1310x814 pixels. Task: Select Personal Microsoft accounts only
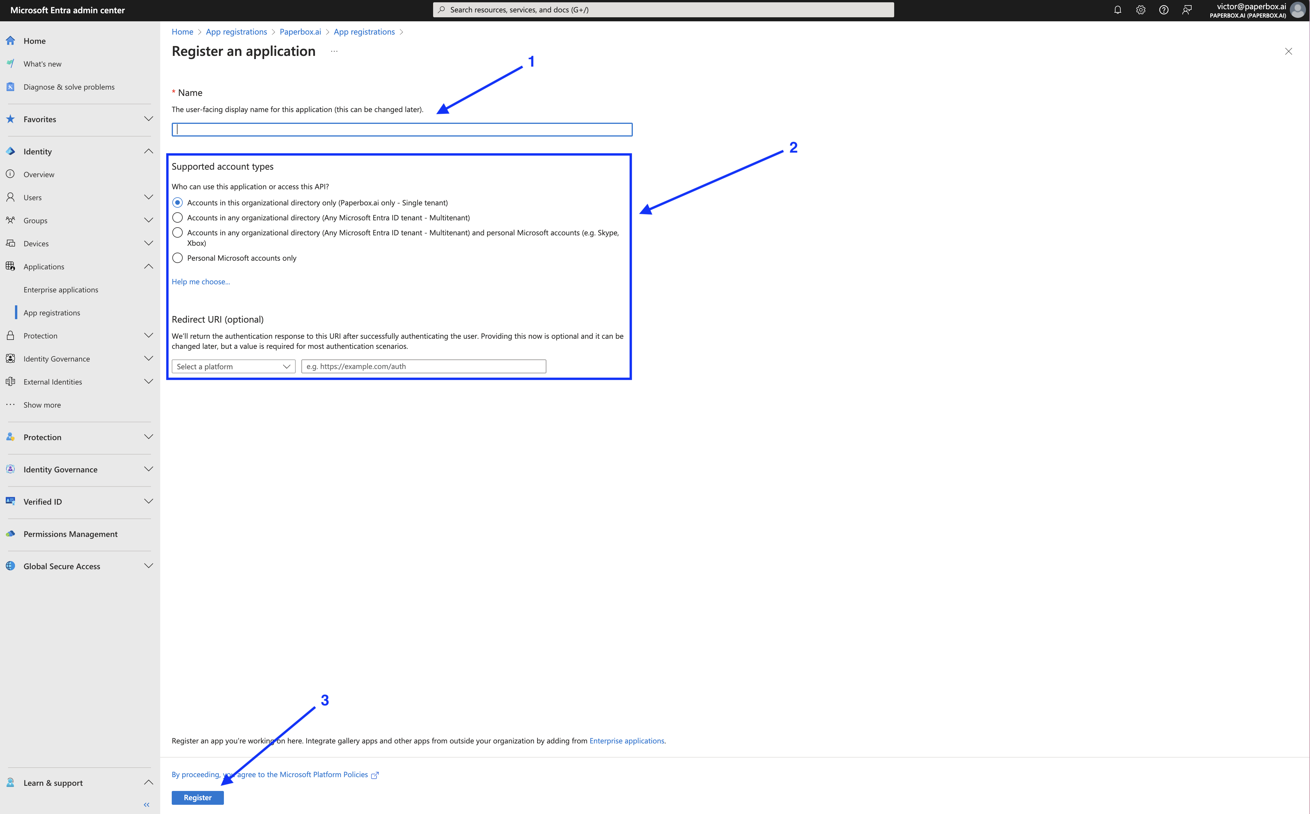(x=178, y=258)
